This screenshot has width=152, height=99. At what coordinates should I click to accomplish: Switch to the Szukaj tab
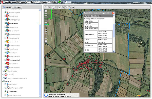click(17, 7)
